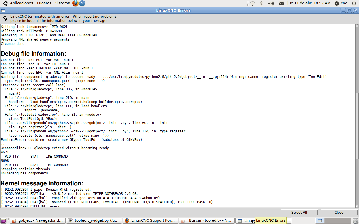
Task: Switch to 'LinuxCNC Support For...' Firefox taskbar window
Action: coord(150,221)
